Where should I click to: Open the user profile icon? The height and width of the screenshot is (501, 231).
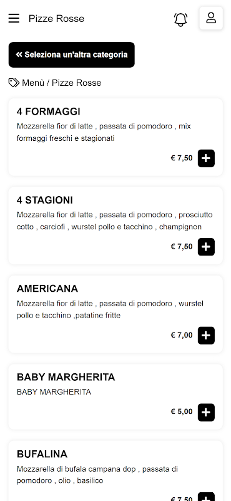pos(211,18)
